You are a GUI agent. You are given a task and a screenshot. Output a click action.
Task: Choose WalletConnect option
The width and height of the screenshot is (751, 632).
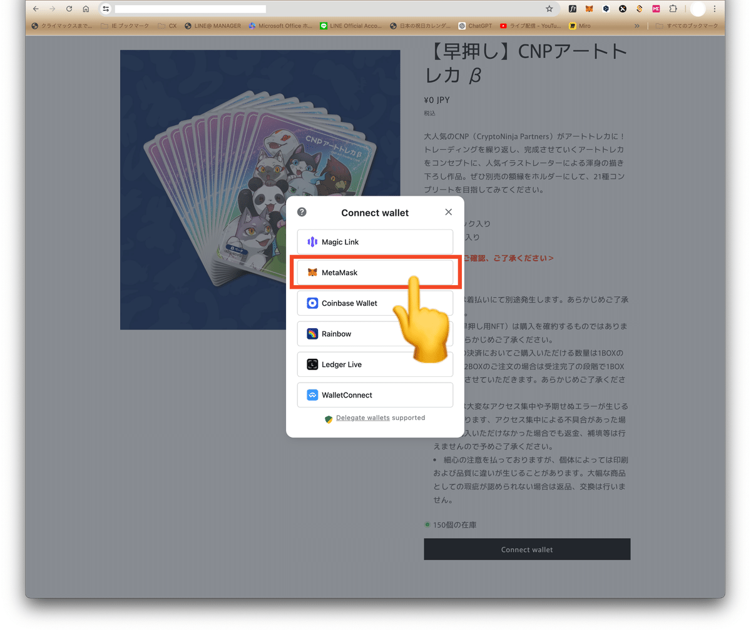375,395
